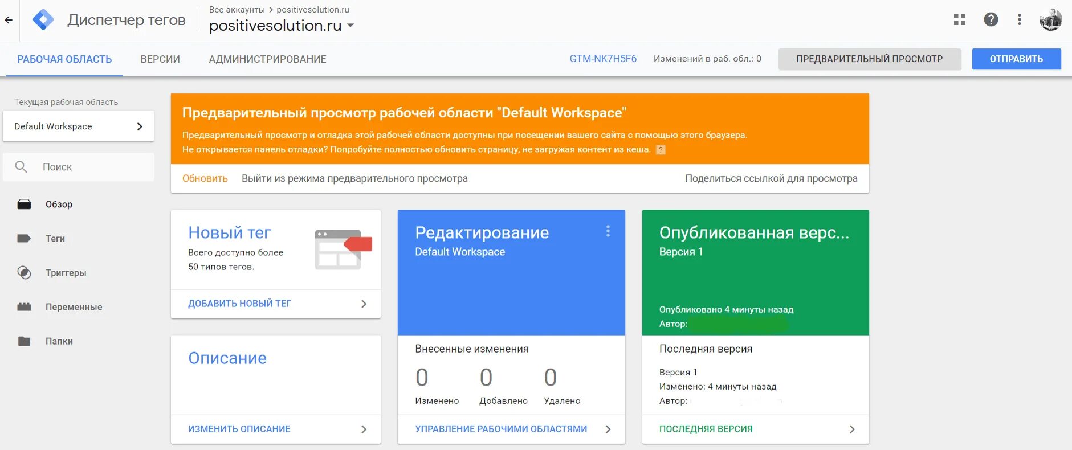Click Изменить описание link
The image size is (1072, 450).
[x=239, y=429]
